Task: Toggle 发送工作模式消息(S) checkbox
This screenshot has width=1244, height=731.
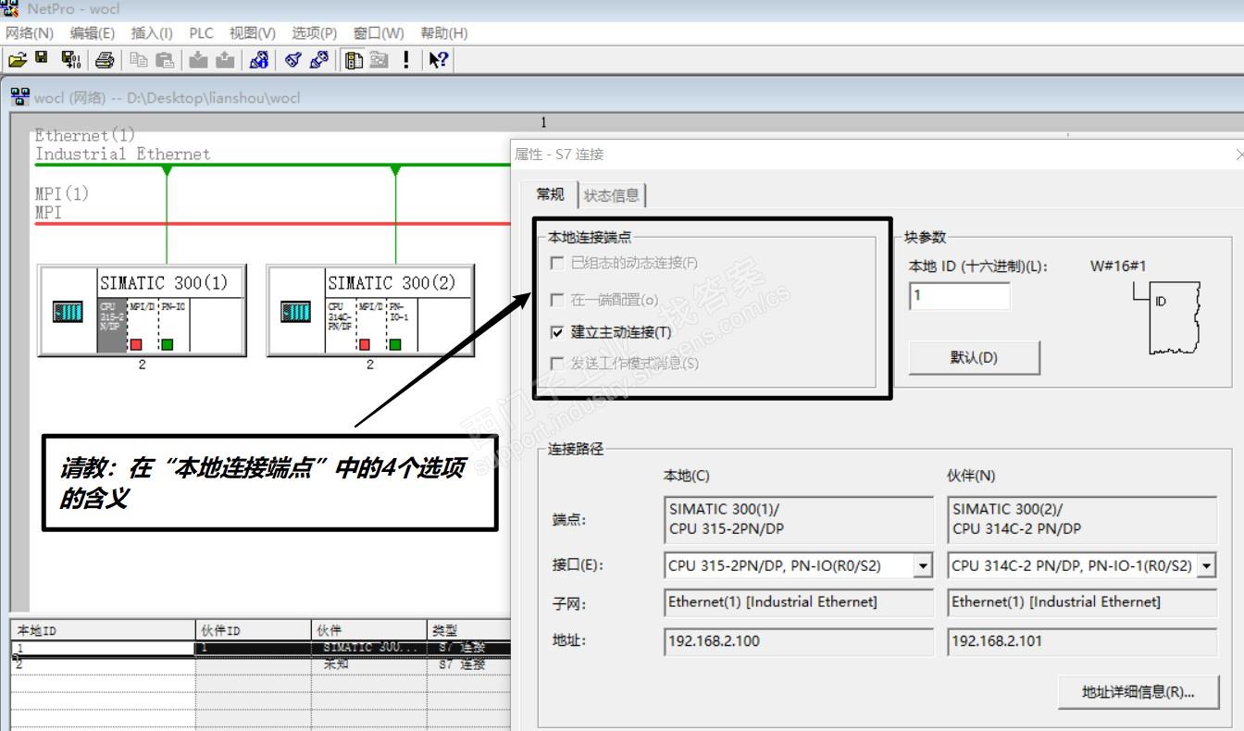Action: coord(556,364)
